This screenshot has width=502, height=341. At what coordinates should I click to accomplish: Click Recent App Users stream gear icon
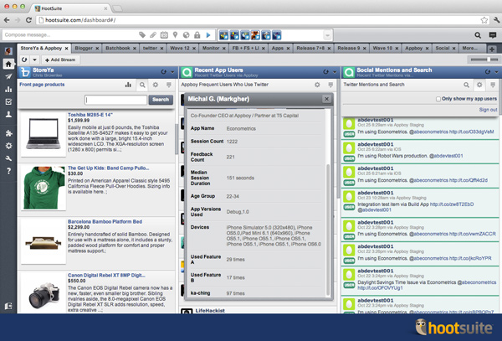click(x=317, y=85)
